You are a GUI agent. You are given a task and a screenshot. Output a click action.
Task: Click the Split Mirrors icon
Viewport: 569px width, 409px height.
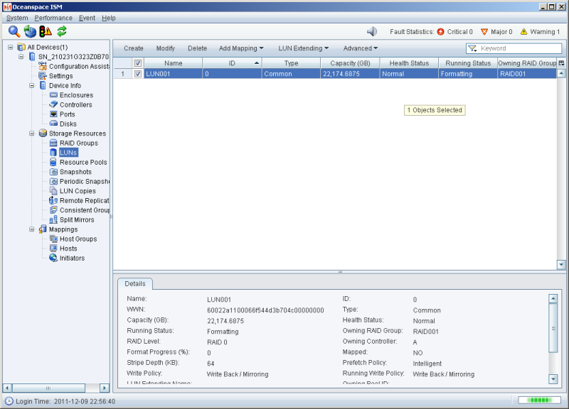(x=54, y=219)
